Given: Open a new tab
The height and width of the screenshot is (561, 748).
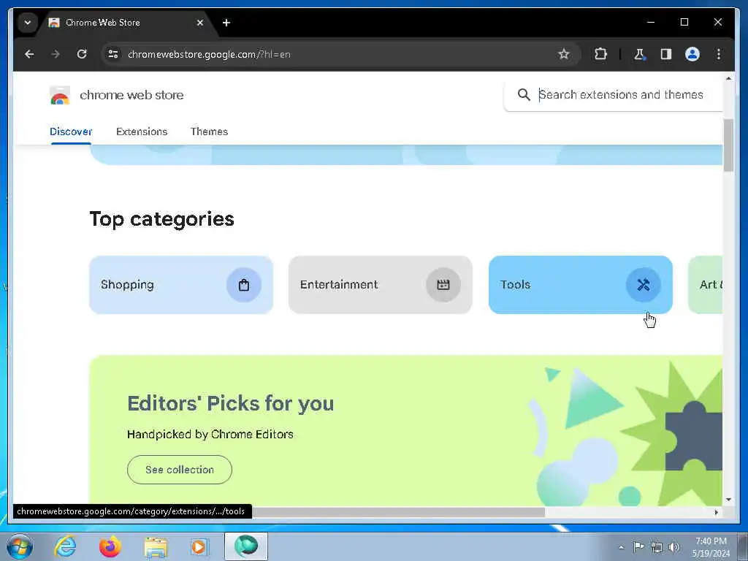Looking at the screenshot, I should (x=226, y=23).
